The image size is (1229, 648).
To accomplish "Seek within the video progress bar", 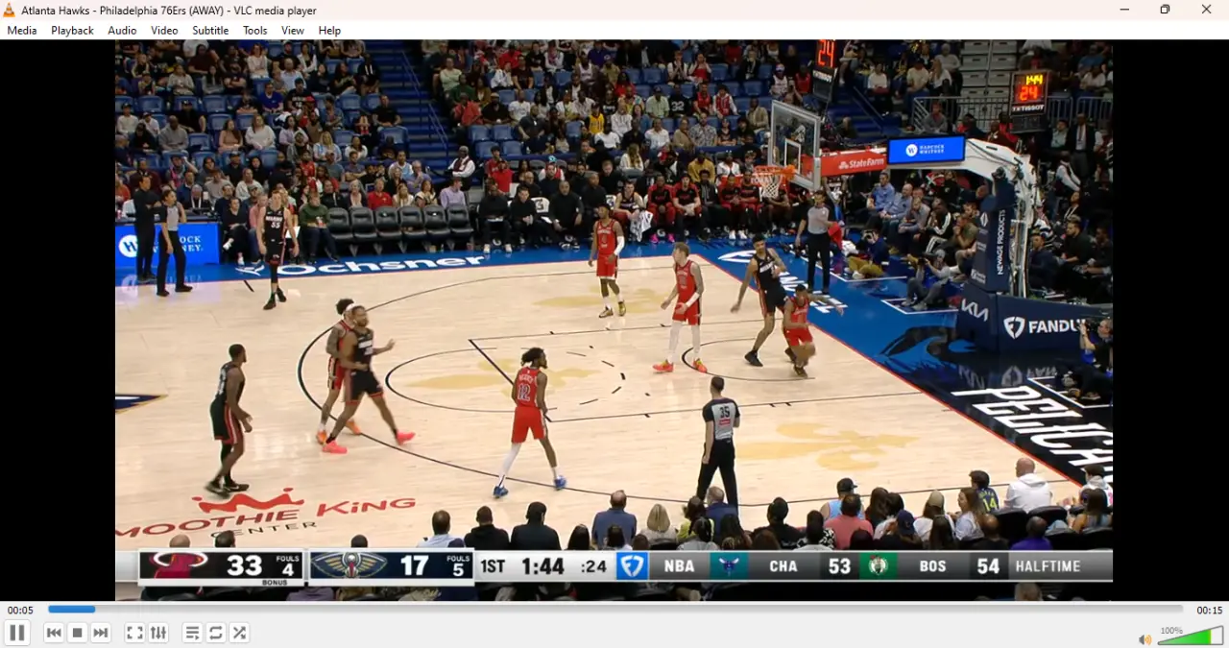I will click(615, 610).
